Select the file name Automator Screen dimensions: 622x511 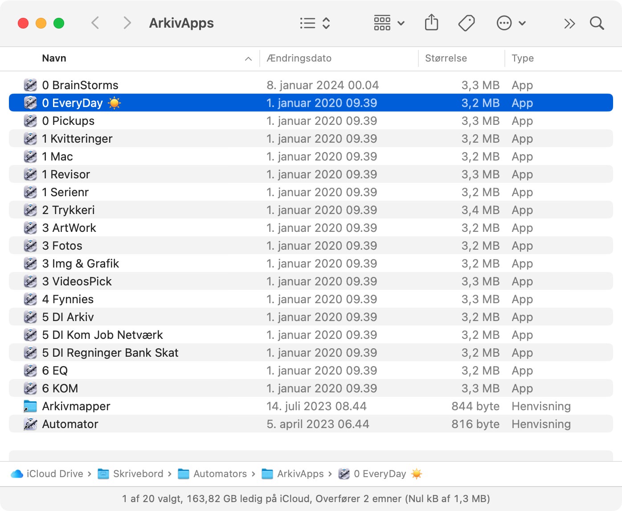(x=70, y=424)
